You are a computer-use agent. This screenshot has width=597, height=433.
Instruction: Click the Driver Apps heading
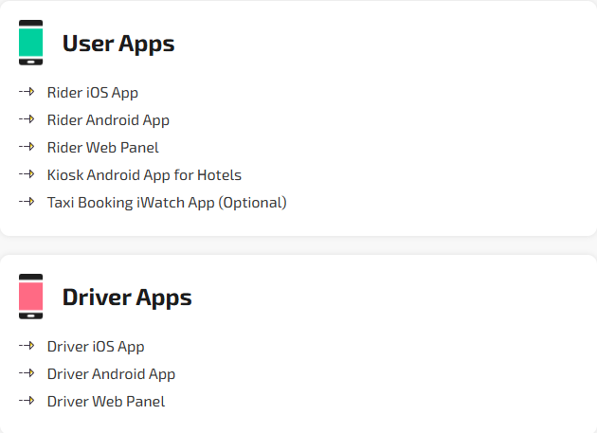(x=127, y=298)
